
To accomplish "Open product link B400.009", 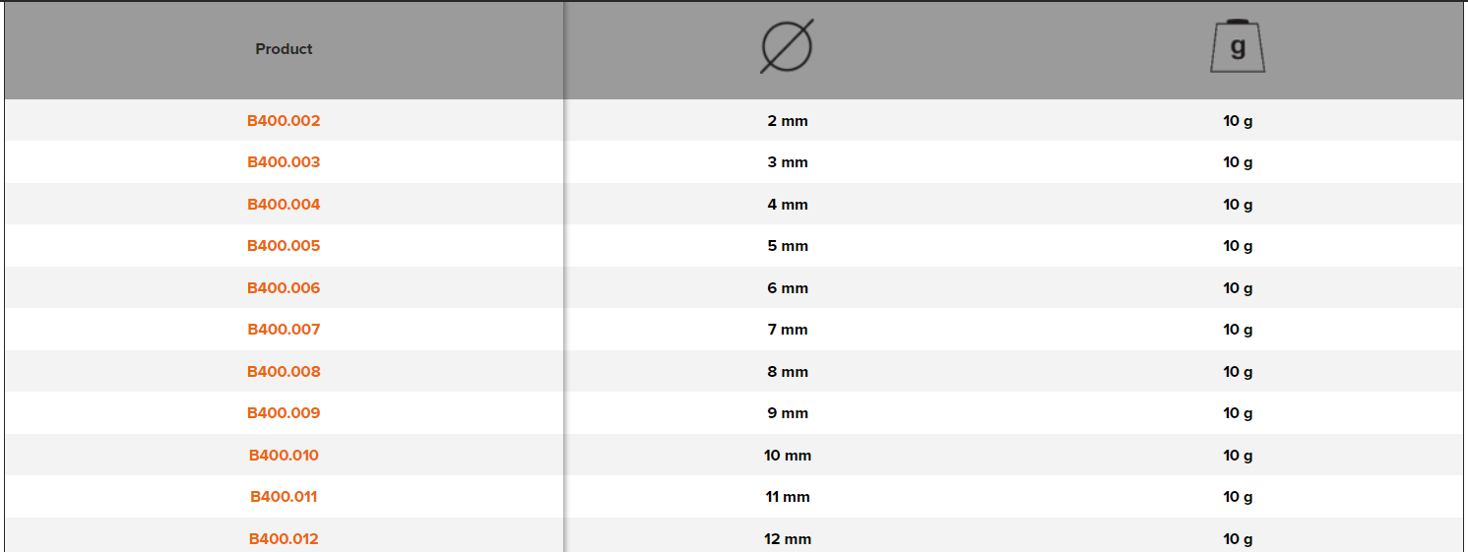I will pos(284,413).
